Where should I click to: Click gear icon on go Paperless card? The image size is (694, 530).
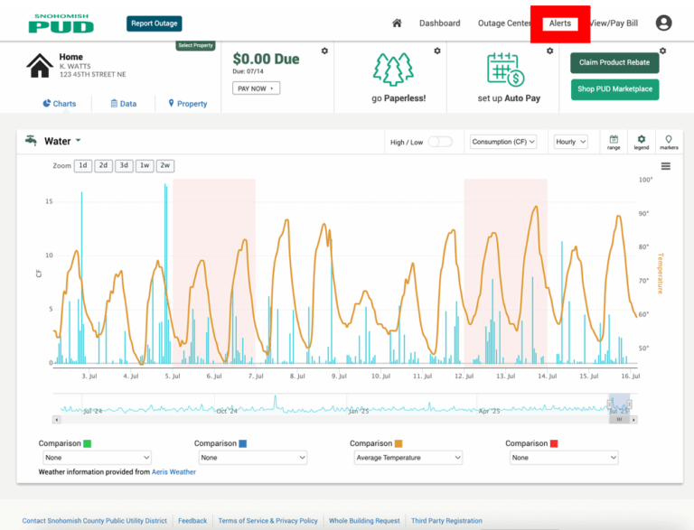[x=437, y=51]
